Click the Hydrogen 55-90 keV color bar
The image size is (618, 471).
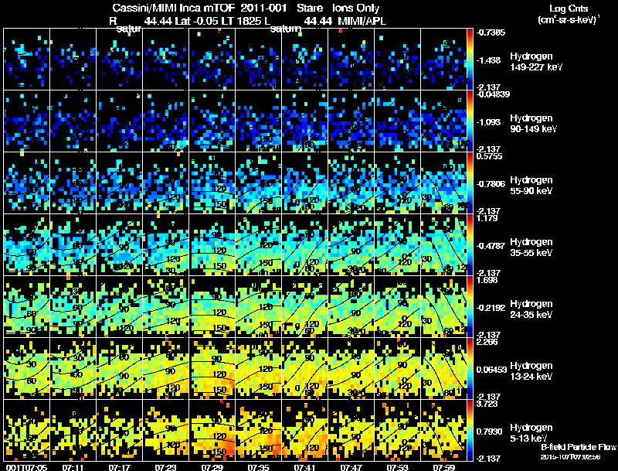(x=470, y=183)
